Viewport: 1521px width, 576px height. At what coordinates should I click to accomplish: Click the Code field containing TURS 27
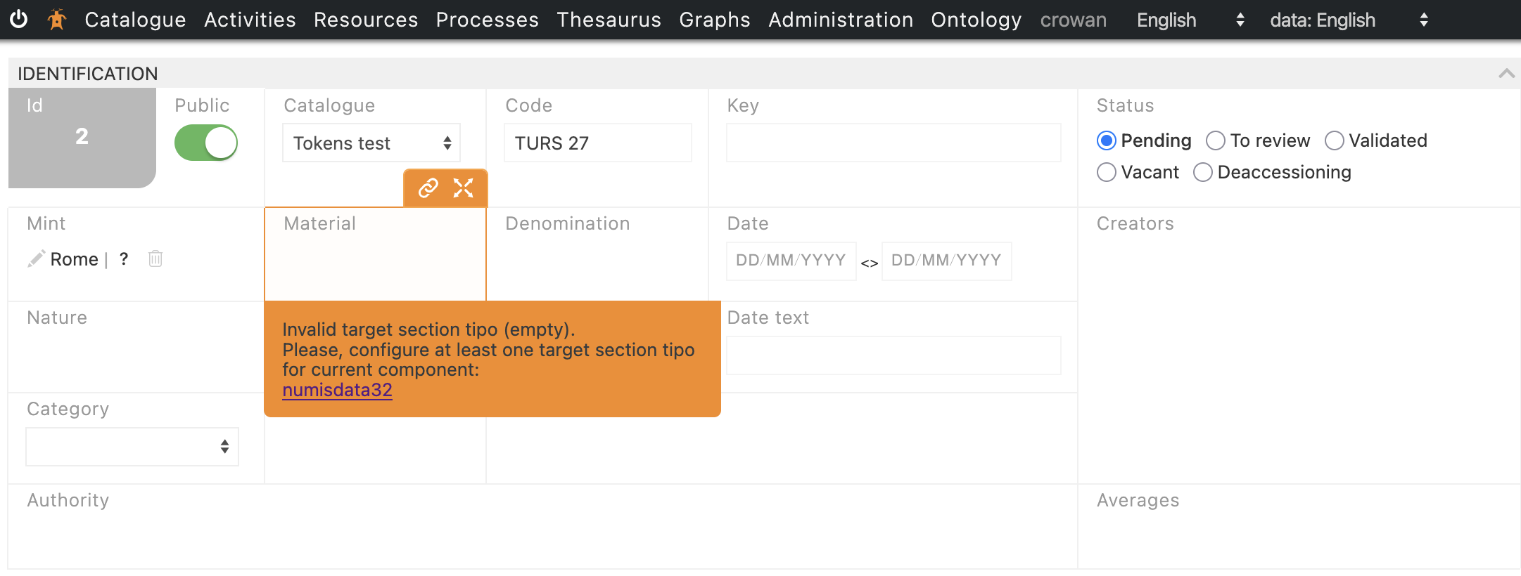click(x=597, y=143)
